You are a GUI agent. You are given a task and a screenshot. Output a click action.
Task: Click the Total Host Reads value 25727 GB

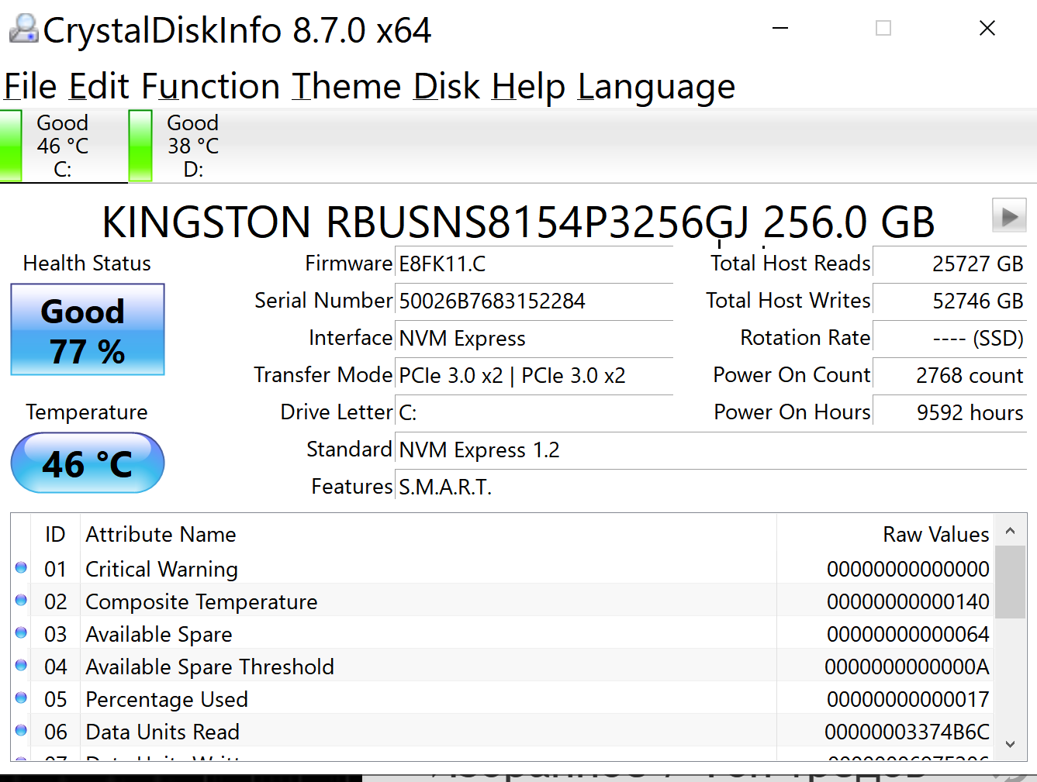point(950,264)
